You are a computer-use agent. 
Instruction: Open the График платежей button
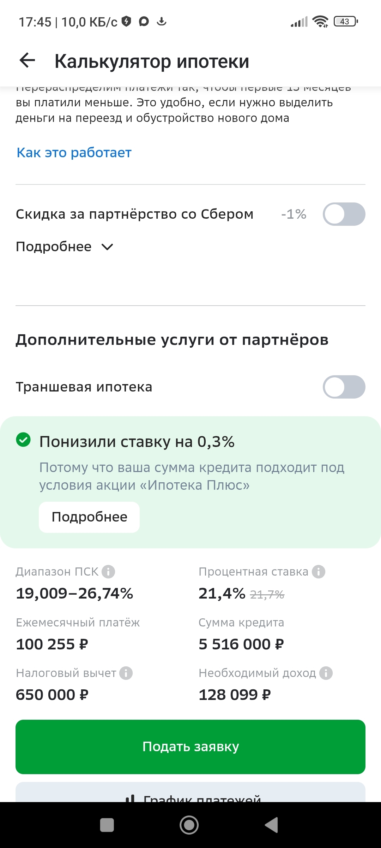tap(190, 794)
